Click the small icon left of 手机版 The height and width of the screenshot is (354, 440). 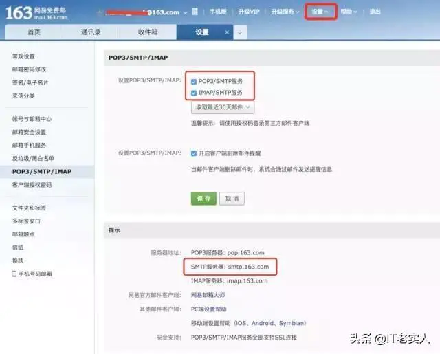tap(195, 12)
